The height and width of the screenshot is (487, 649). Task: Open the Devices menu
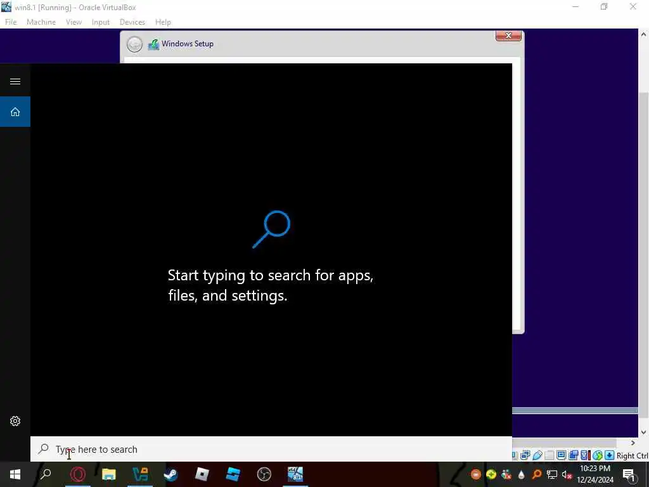pyautogui.click(x=132, y=22)
